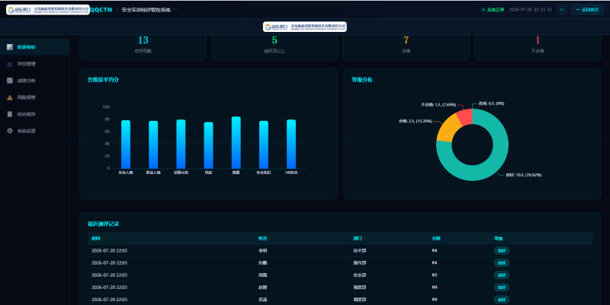Click the '不合格: 1人' donut label
This screenshot has width=610, height=305.
coord(438,105)
